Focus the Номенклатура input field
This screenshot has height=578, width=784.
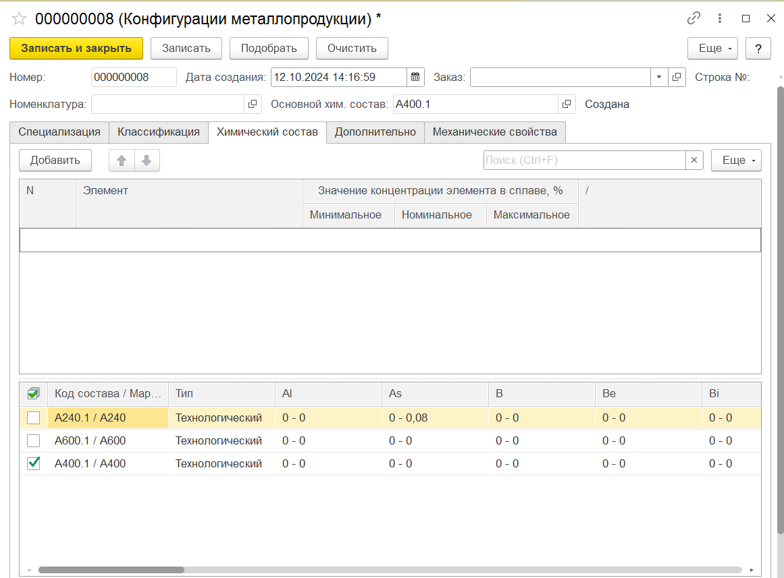pyautogui.click(x=168, y=104)
